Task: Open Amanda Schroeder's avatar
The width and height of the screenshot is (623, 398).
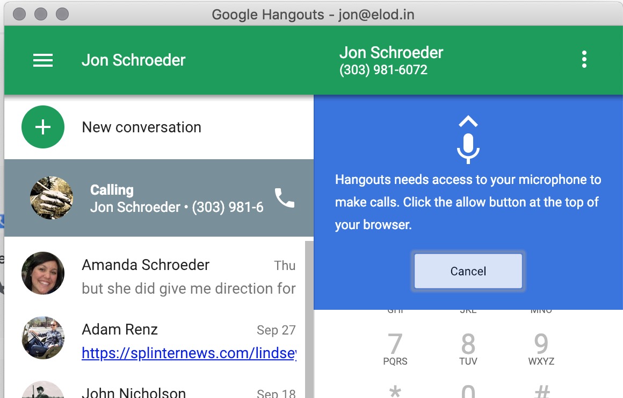Action: click(43, 273)
